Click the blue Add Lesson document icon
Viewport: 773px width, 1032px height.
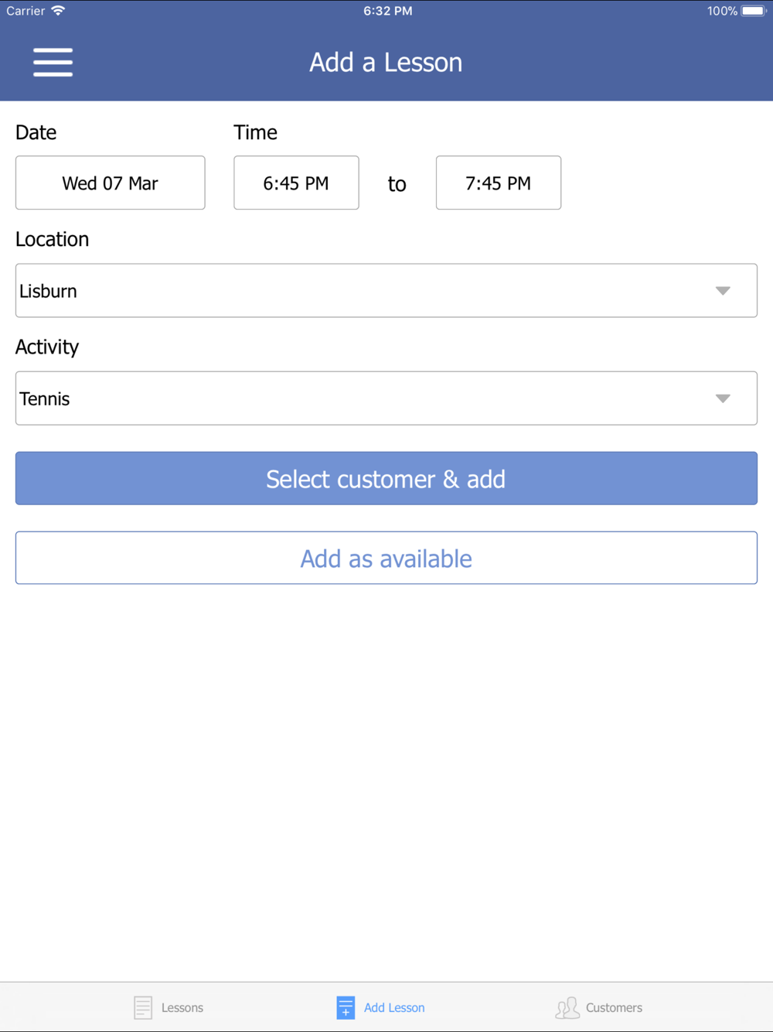coord(346,1007)
